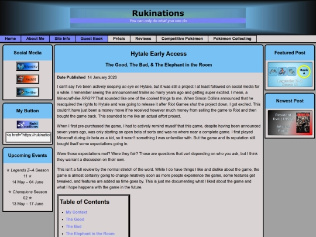Click the Featured Post panel heading
The width and height of the screenshot is (316, 237).
pos(290,53)
